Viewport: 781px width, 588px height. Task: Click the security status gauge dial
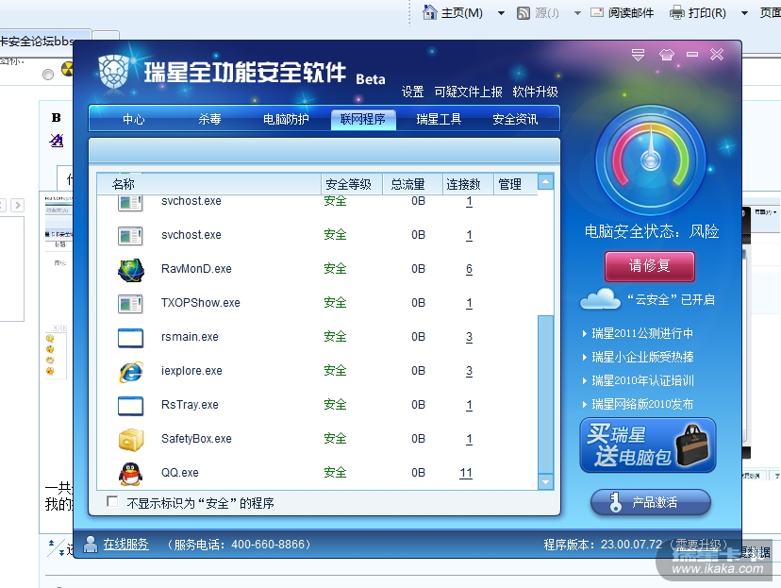(651, 160)
